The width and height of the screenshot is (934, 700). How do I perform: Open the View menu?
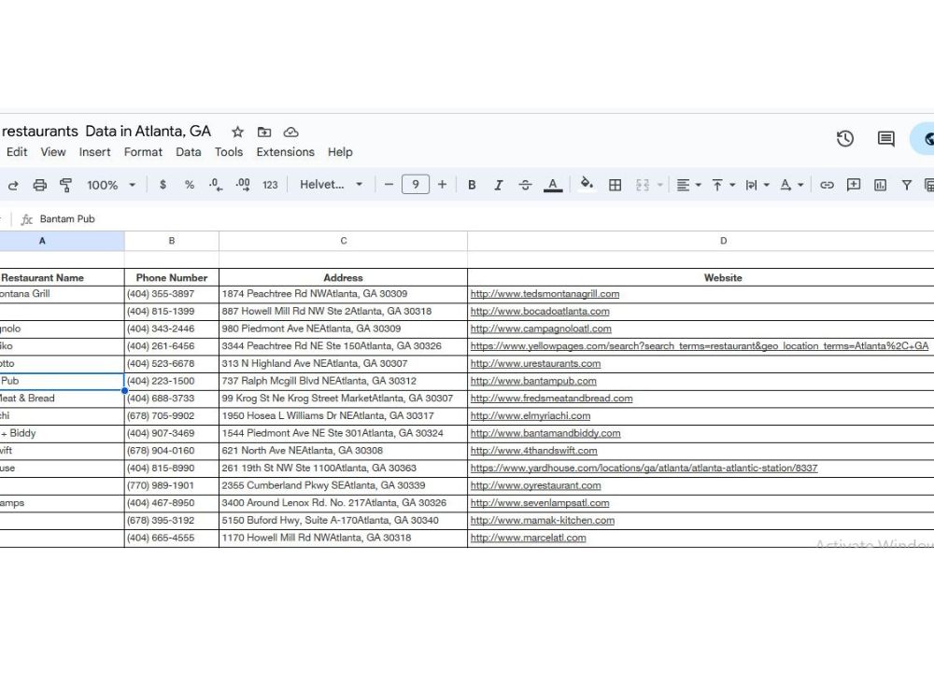click(53, 152)
